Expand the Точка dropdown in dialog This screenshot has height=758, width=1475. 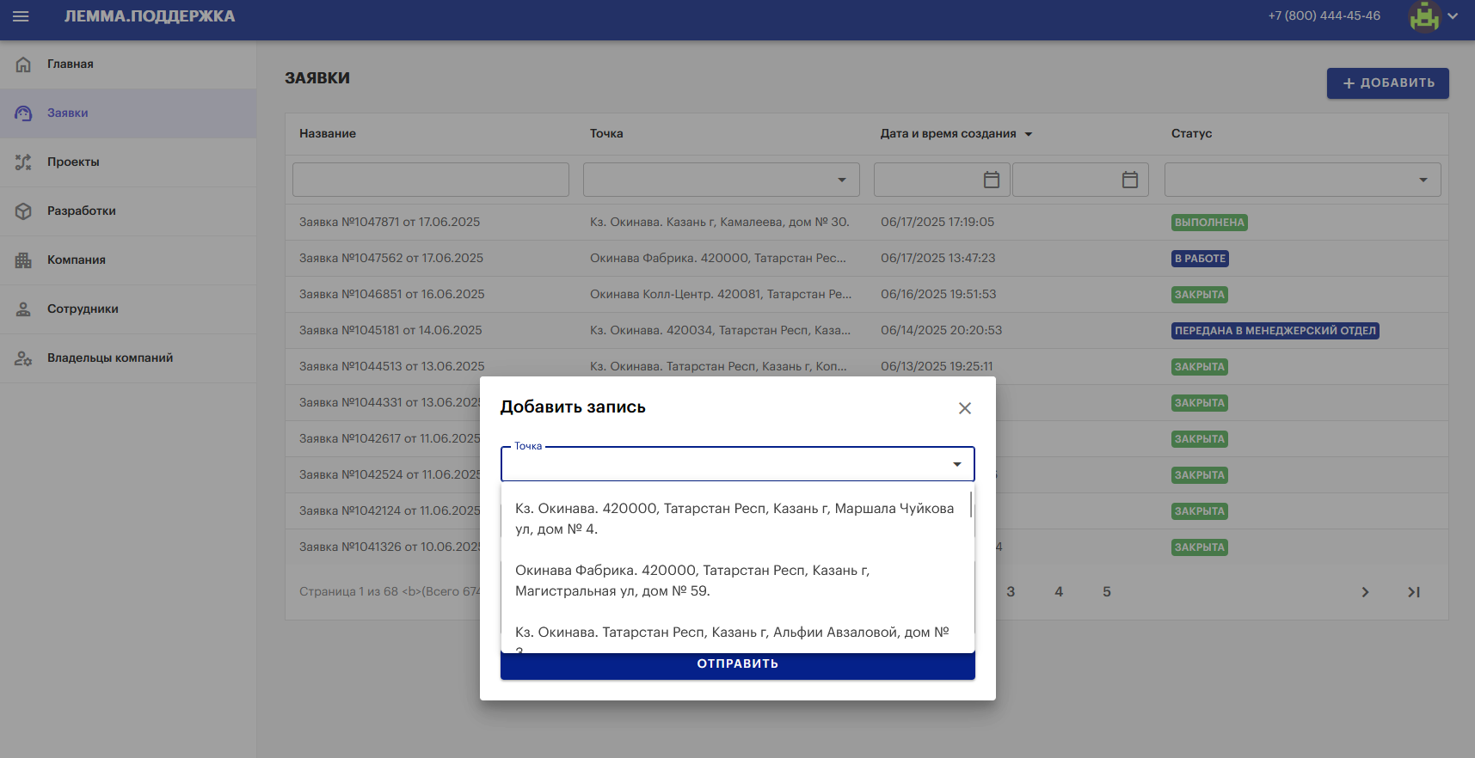pyautogui.click(x=956, y=465)
